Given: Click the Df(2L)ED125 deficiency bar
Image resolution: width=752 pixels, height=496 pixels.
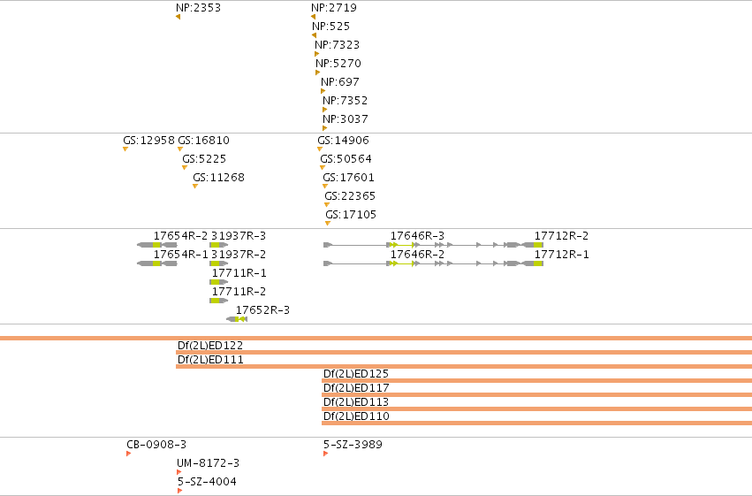Looking at the screenshot, I should coord(536,381).
